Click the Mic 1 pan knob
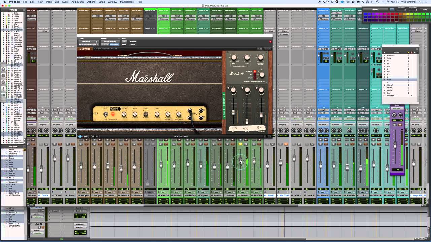The height and width of the screenshot is (242, 431). [x=233, y=90]
